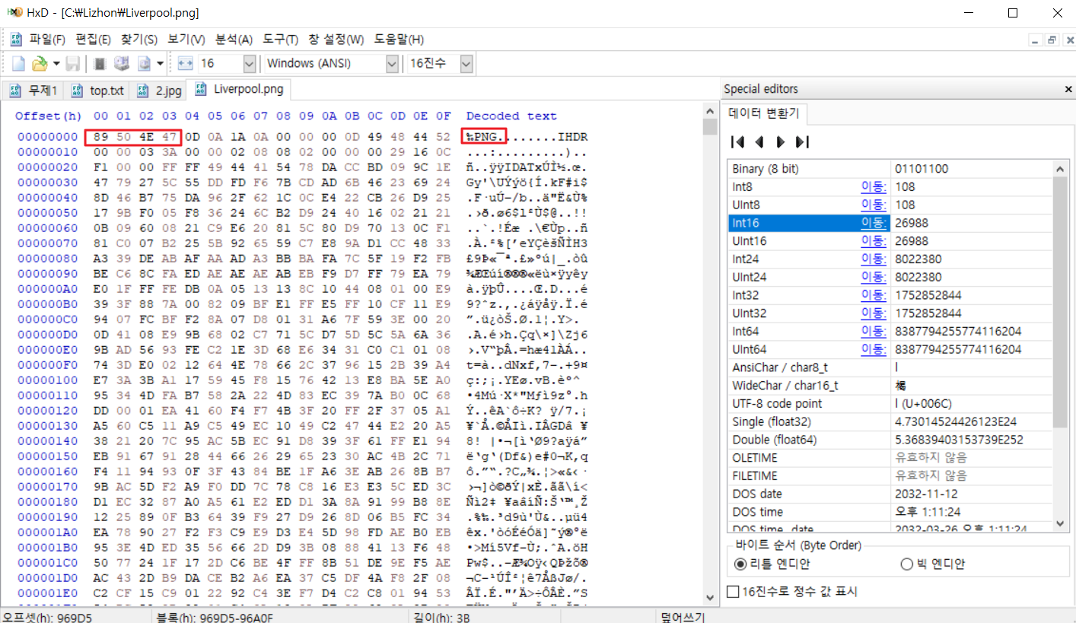The height and width of the screenshot is (623, 1076).
Task: Click the MDI child minimize button
Action: [1035, 40]
